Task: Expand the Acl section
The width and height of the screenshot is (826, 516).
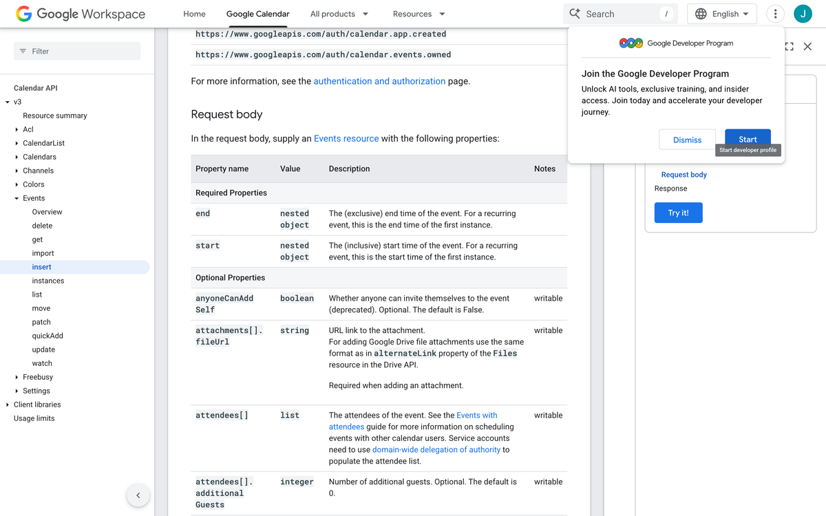Action: 17,129
